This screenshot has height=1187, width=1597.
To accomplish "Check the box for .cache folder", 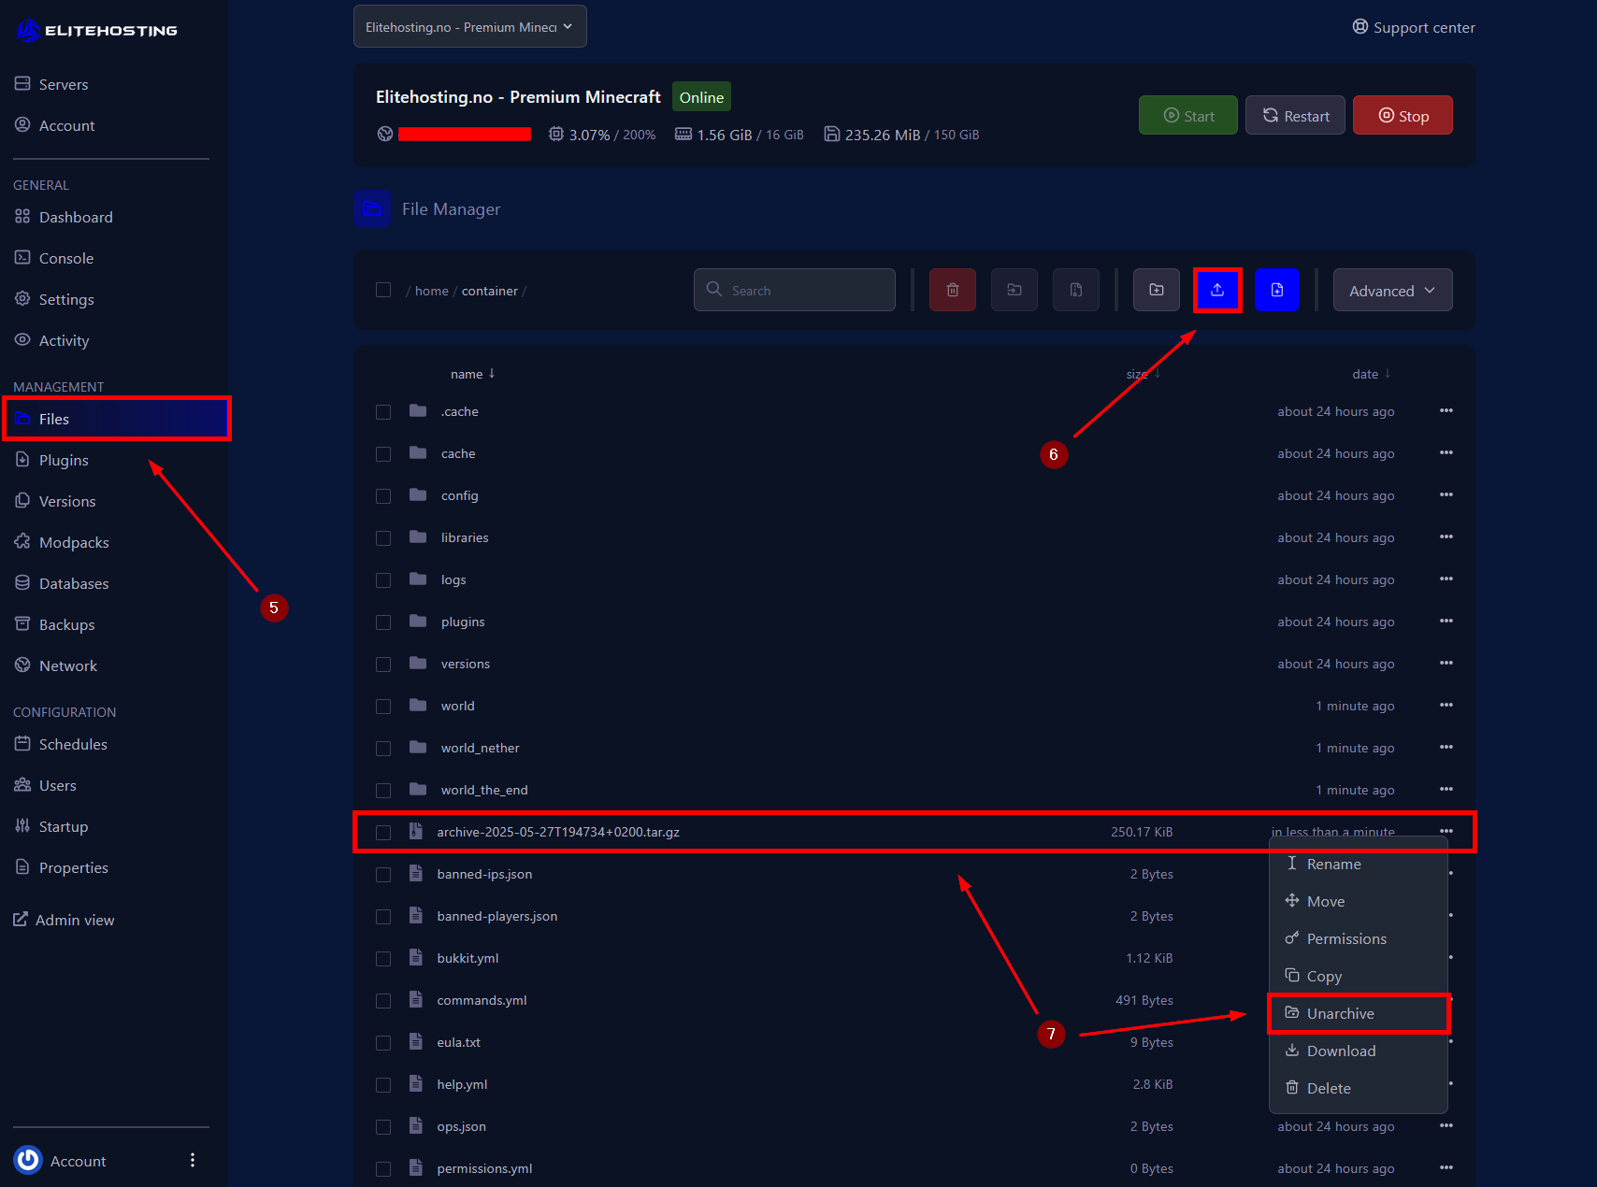I will pyautogui.click(x=383, y=412).
